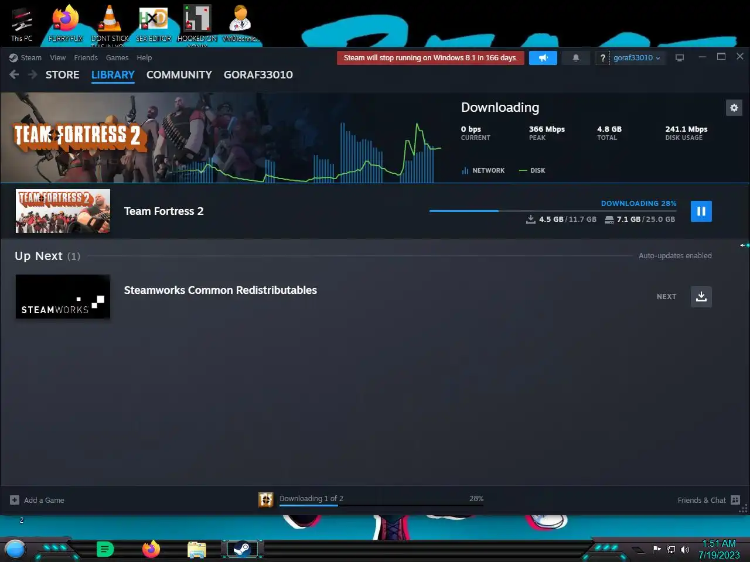Open the VM0Technic desktop shortcut
The width and height of the screenshot is (750, 562).
pos(240,24)
